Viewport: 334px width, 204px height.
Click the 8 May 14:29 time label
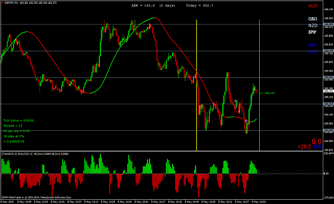click(x=108, y=202)
